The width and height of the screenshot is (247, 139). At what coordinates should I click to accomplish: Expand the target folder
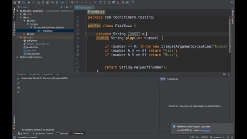coord(21,37)
